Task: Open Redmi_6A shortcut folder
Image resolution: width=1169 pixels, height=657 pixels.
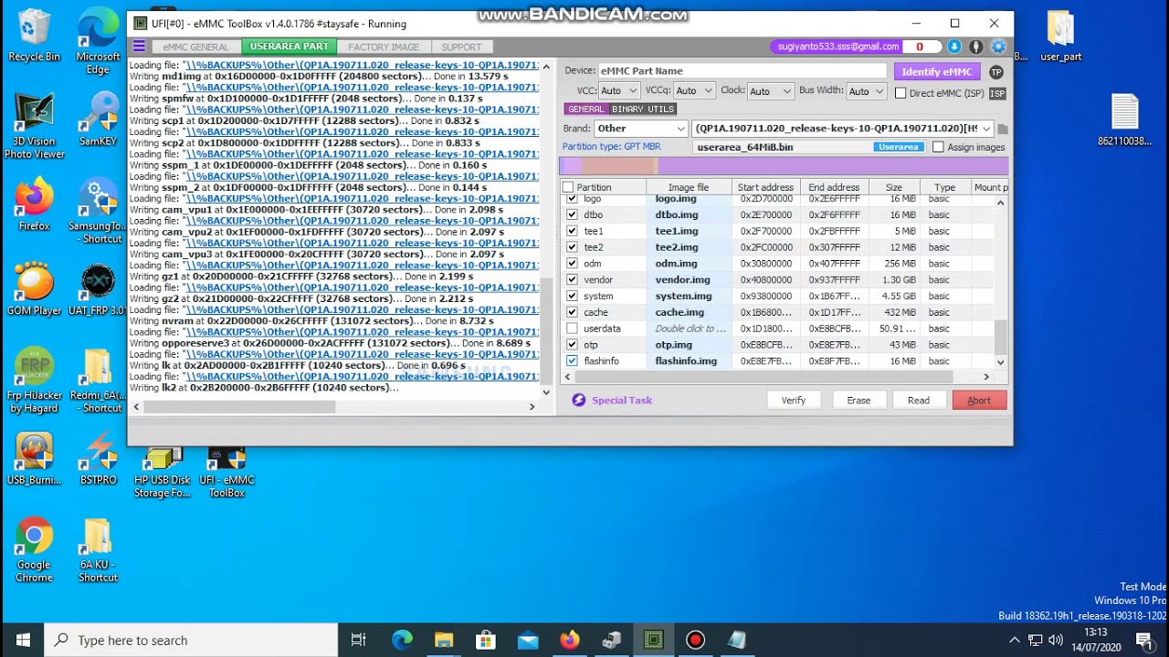Action: 98,381
